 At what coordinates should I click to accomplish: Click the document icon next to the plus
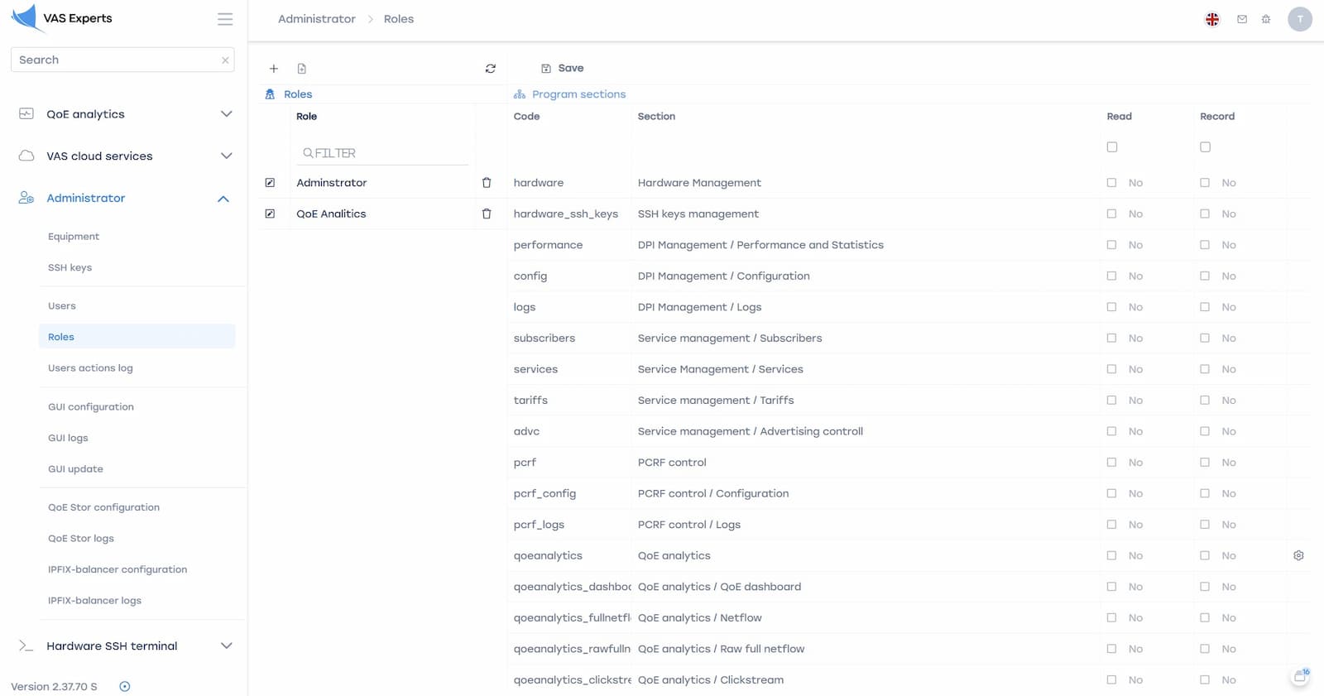302,69
